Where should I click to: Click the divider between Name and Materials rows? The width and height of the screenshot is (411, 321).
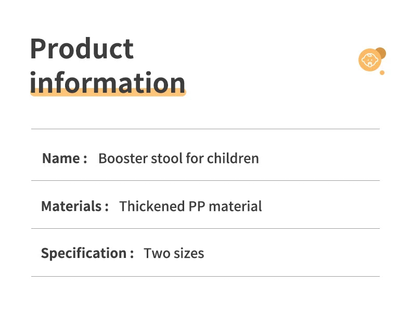(x=205, y=181)
